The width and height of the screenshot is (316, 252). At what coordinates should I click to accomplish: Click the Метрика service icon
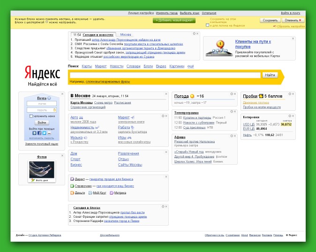click(112, 193)
